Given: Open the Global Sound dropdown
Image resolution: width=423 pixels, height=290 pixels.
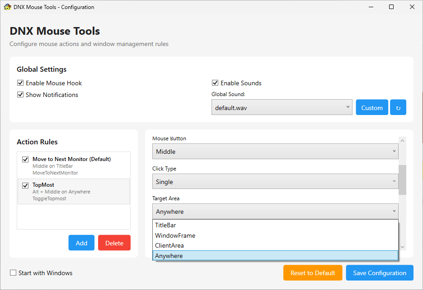Looking at the screenshot, I should [282, 107].
